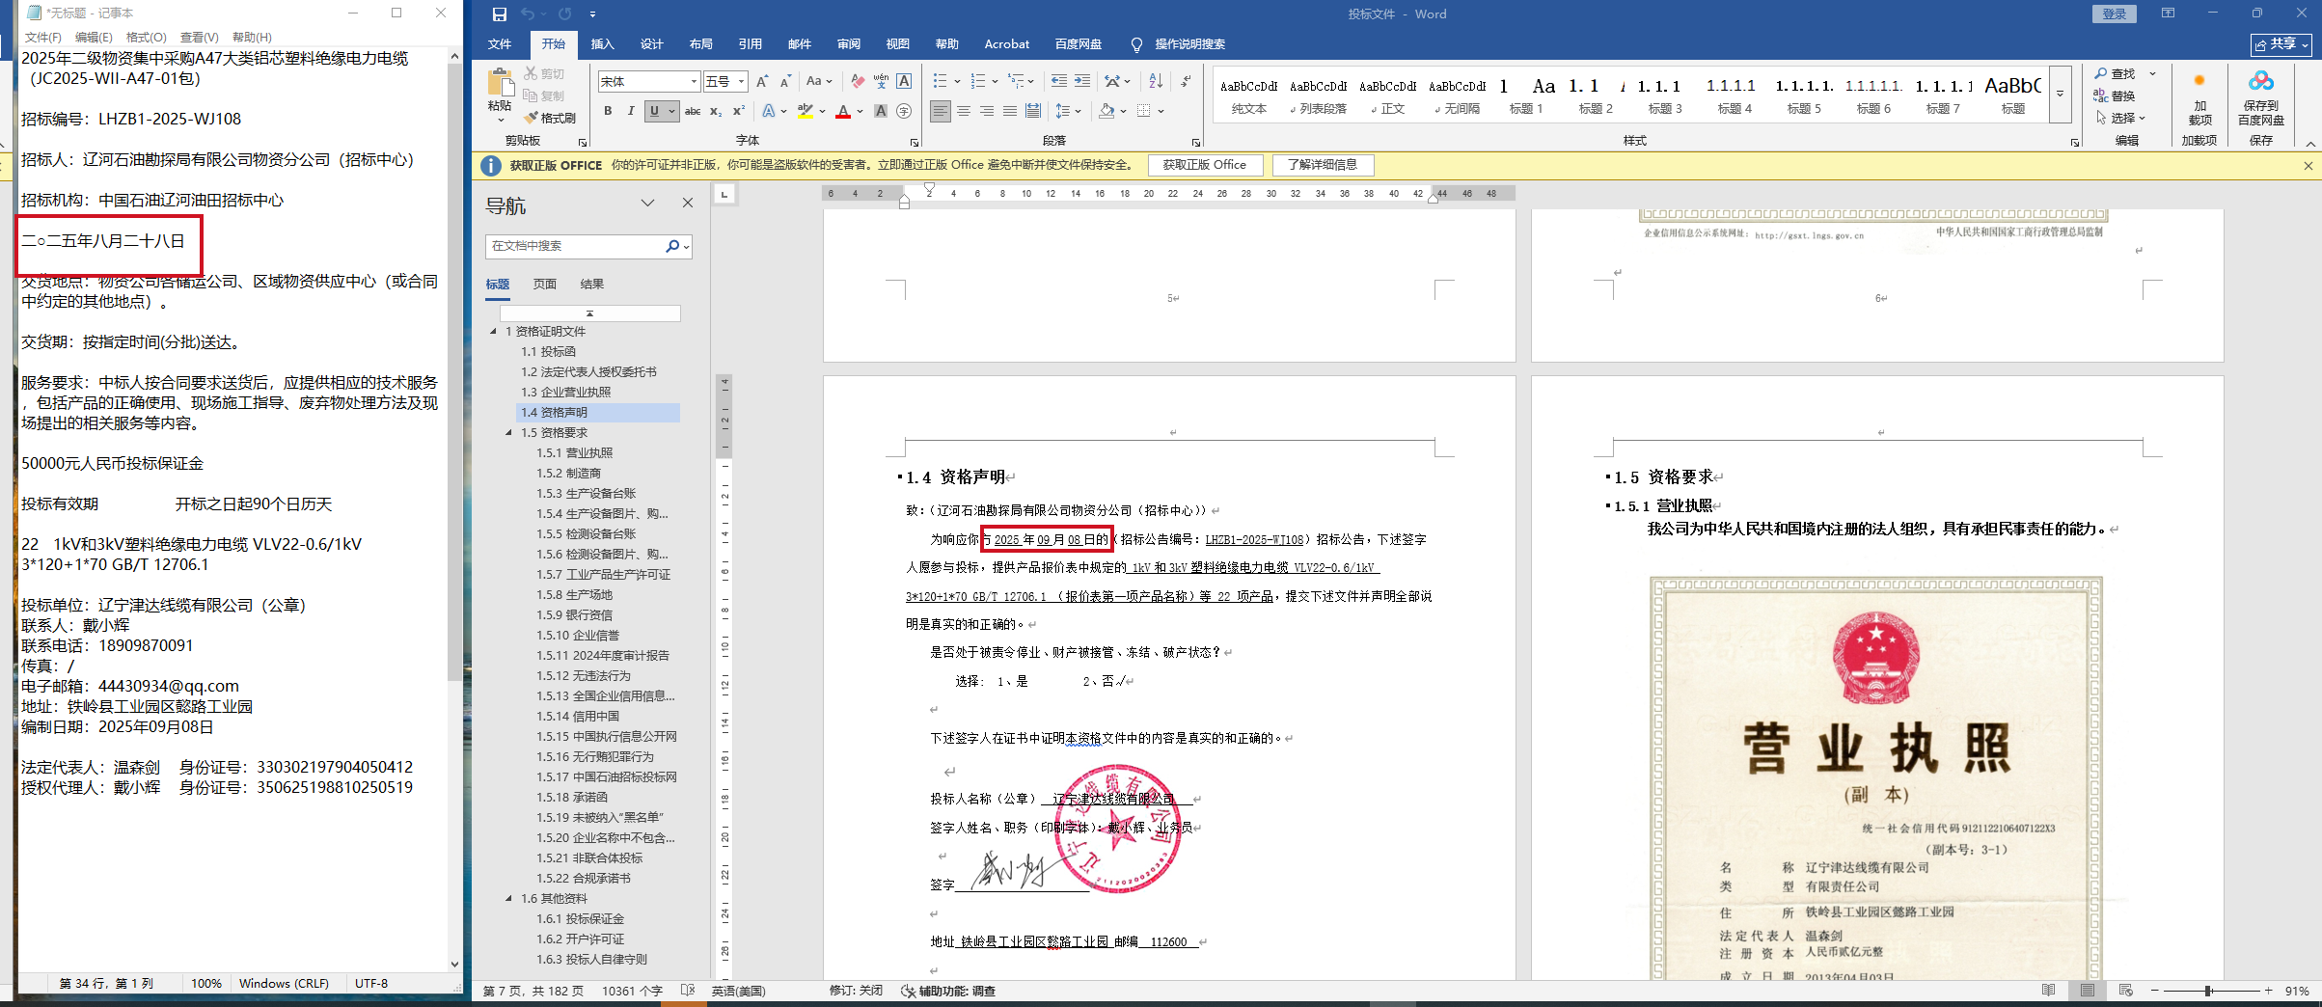Click the 获取正版 Office button

(x=1204, y=165)
